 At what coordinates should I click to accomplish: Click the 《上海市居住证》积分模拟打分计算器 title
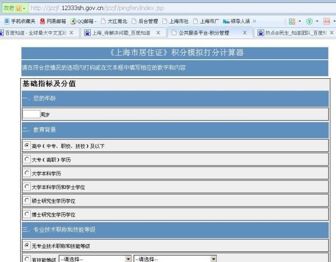coord(176,53)
